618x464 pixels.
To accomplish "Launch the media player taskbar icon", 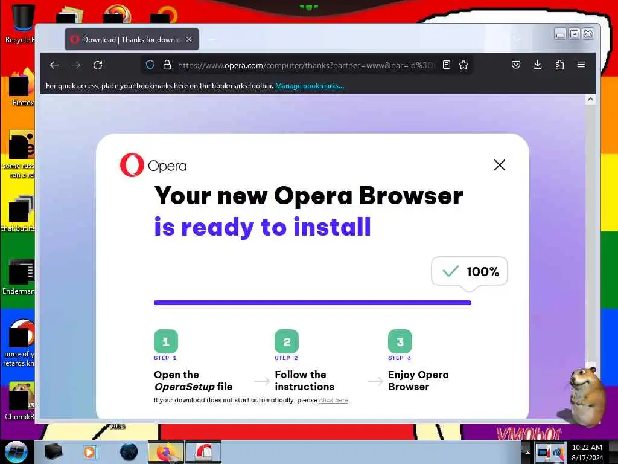I will (x=89, y=452).
